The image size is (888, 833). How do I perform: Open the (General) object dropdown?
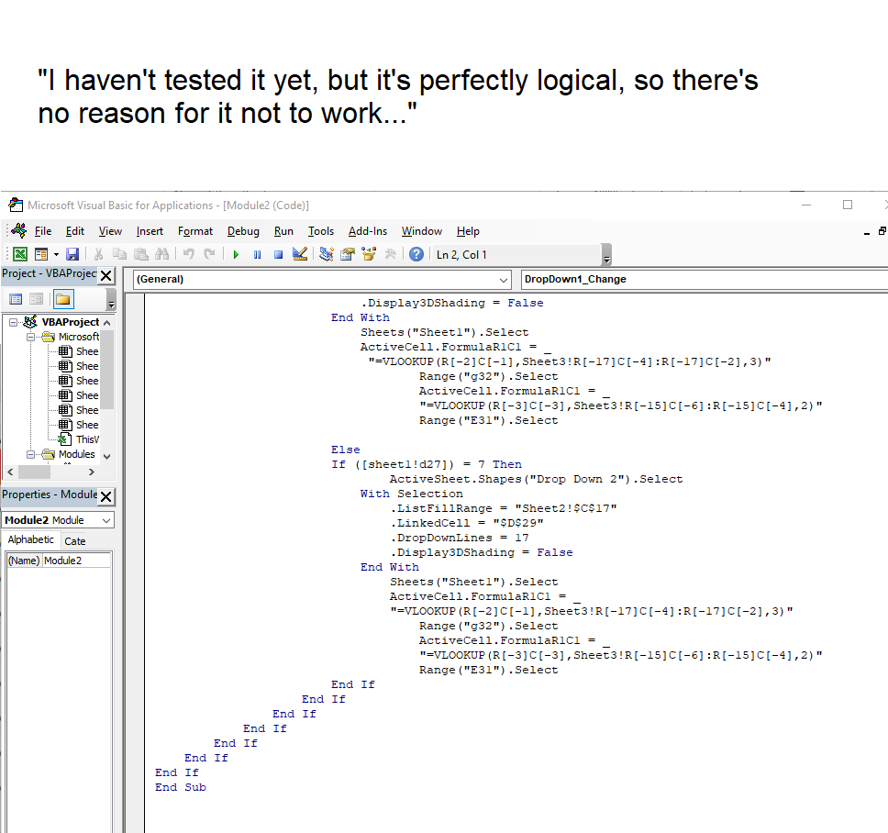click(506, 280)
